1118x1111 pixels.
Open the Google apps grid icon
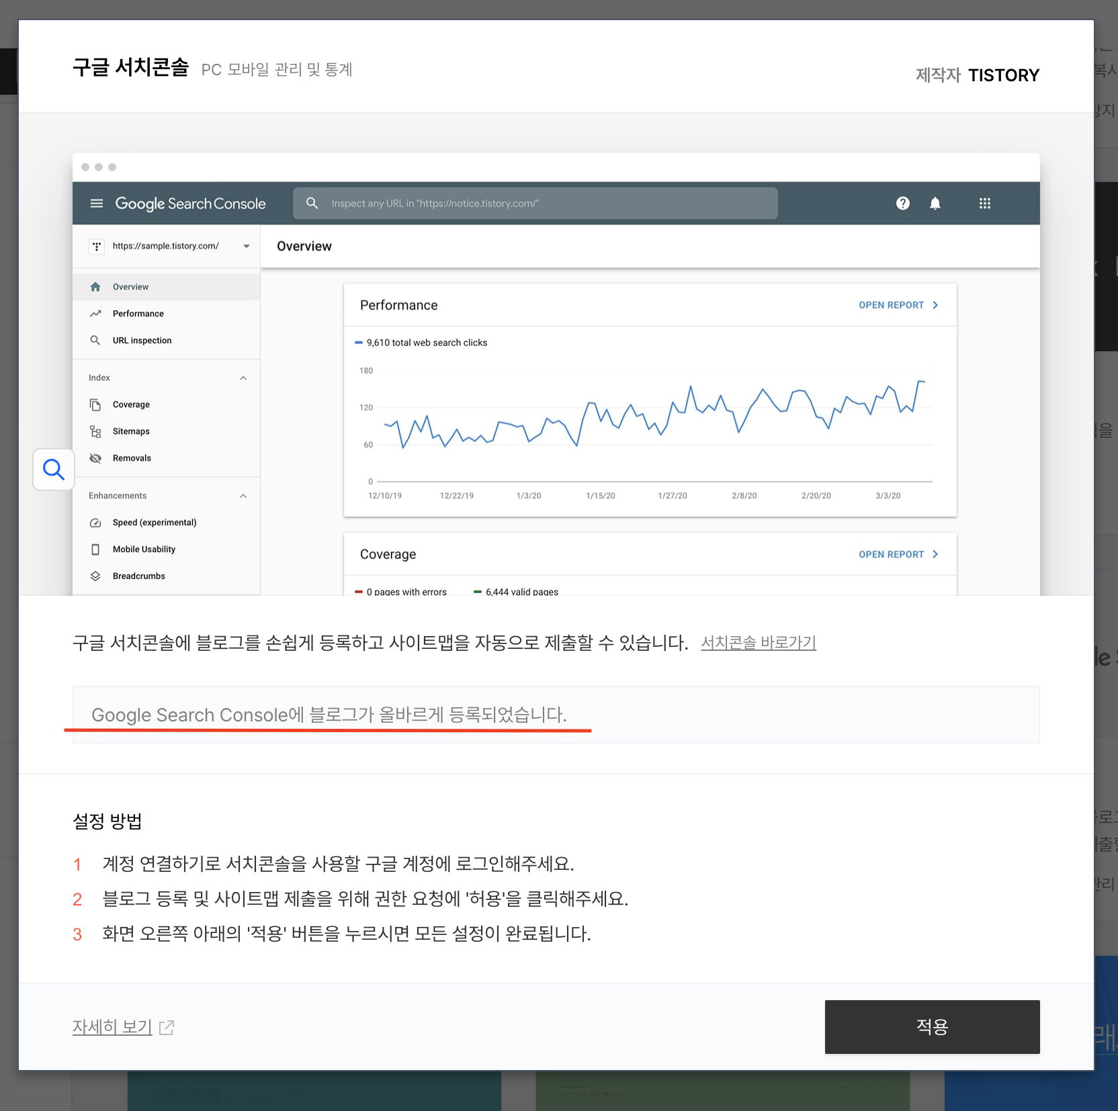[x=985, y=204]
